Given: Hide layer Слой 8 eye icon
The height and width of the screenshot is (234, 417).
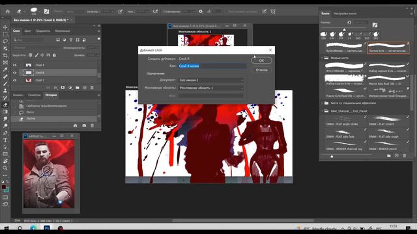Looking at the screenshot, I should pyautogui.click(x=15, y=72).
